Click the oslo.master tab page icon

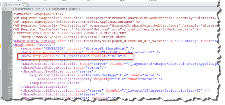click(6, 4)
